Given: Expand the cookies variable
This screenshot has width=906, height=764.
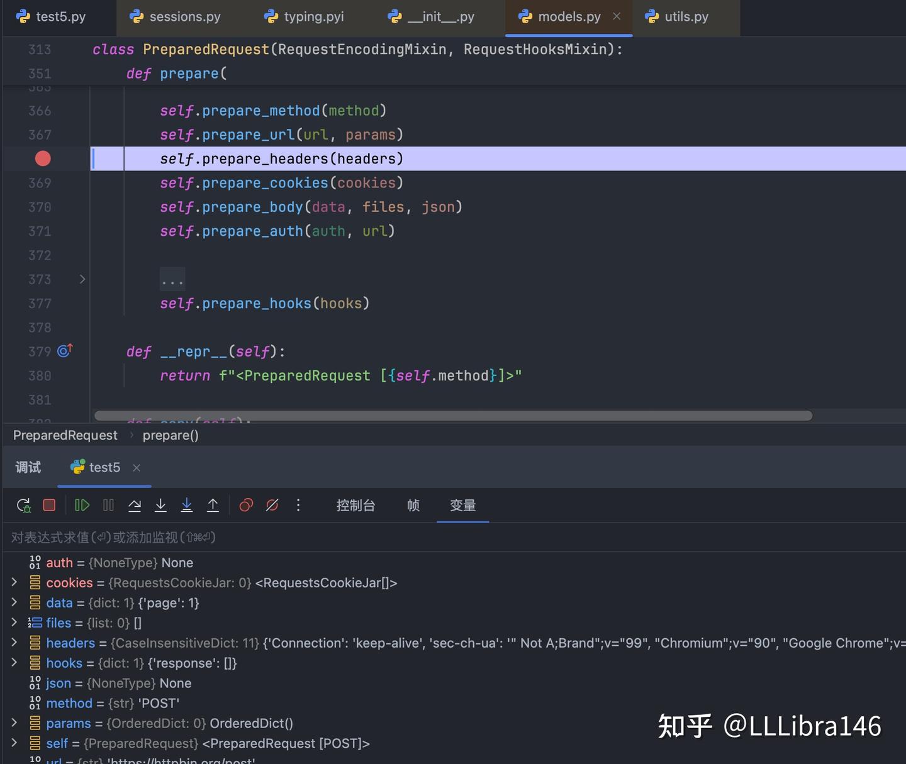Looking at the screenshot, I should tap(14, 582).
